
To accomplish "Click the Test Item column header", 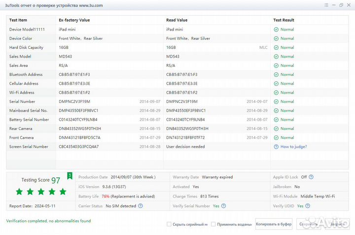I will [x=18, y=20].
